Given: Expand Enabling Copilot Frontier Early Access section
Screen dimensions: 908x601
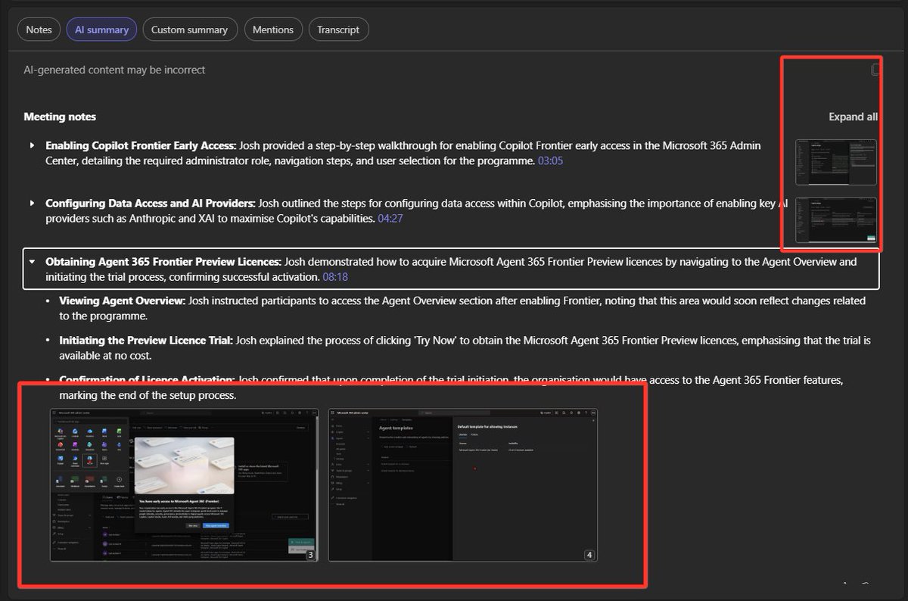Looking at the screenshot, I should [32, 145].
